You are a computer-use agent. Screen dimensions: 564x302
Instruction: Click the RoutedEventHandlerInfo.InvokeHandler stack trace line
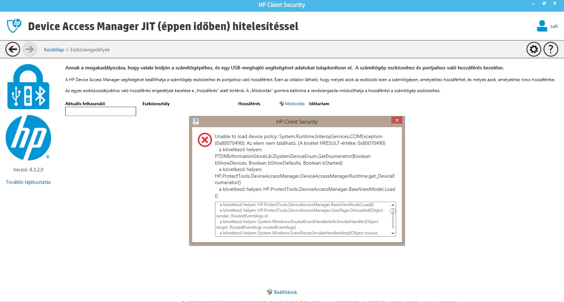pyautogui.click(x=297, y=224)
